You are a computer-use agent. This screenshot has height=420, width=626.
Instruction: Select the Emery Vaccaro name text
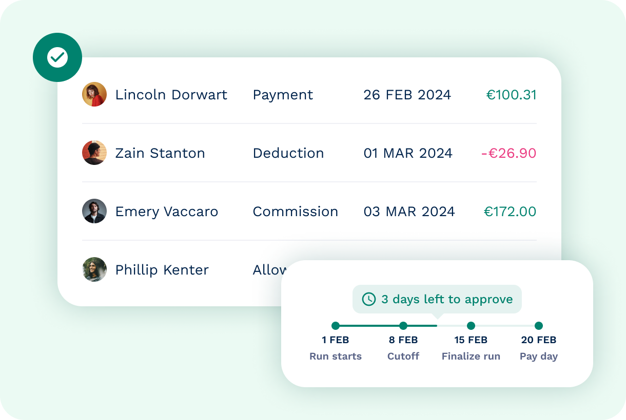click(x=167, y=212)
